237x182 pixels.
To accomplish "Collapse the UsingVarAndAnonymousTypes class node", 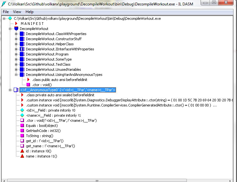I will coord(16,75).
